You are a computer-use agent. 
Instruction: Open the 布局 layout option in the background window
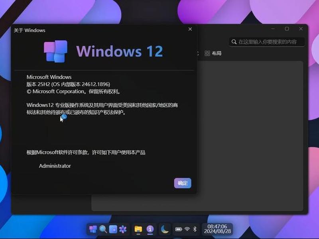coord(213,53)
